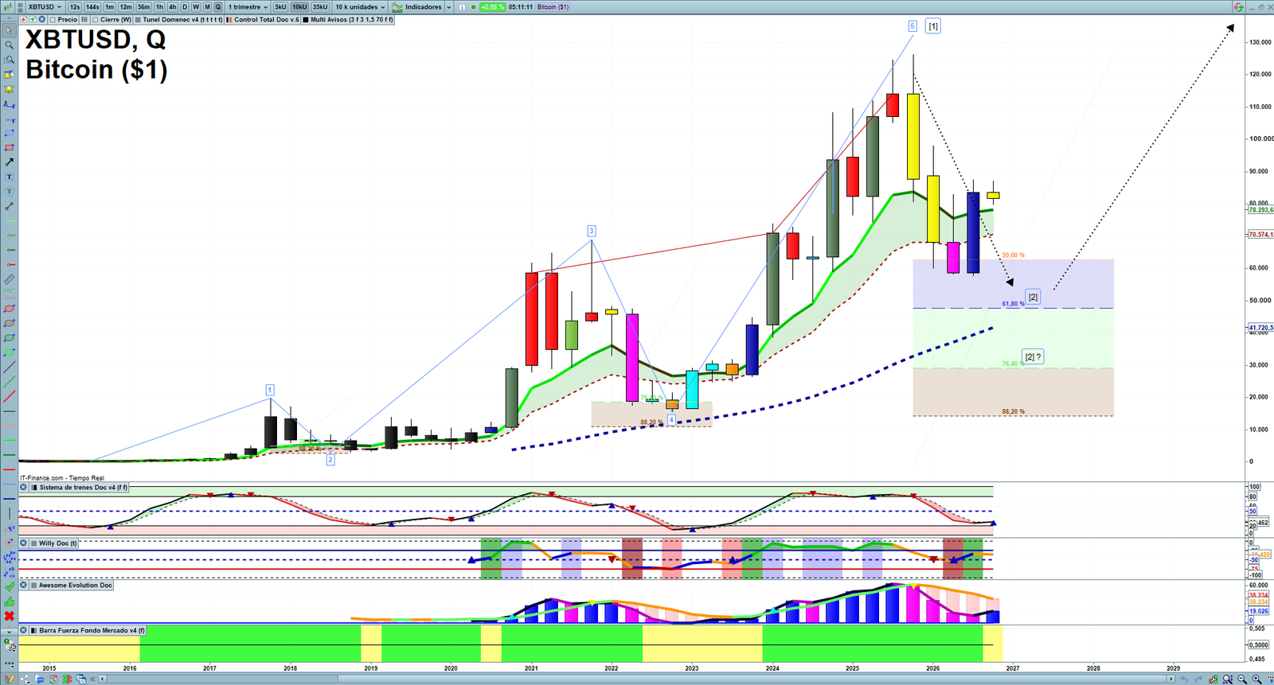Click the green thumbs-up icon
1274x685 pixels.
(x=10, y=601)
